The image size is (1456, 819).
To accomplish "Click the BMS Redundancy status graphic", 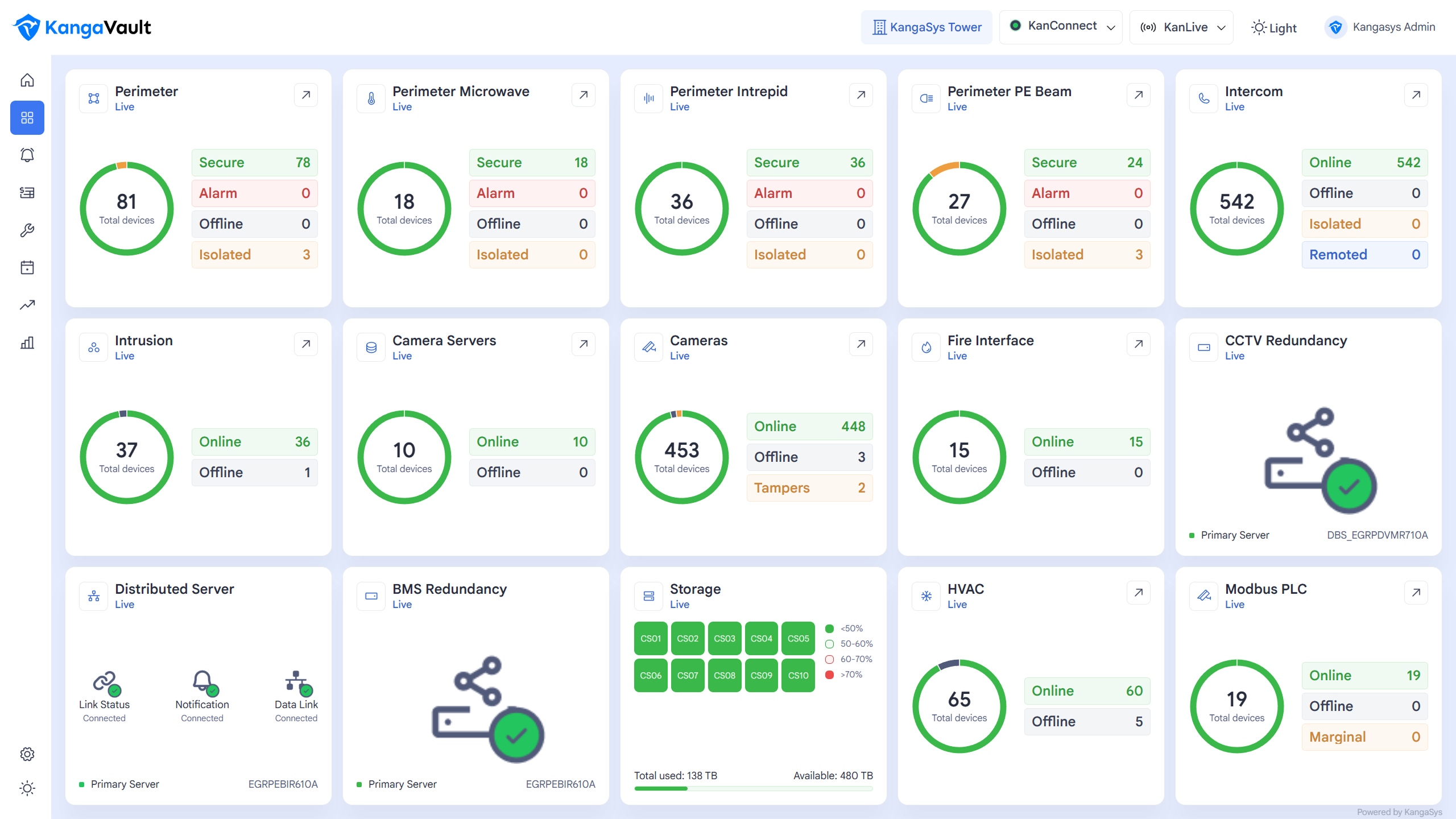I will 488,709.
